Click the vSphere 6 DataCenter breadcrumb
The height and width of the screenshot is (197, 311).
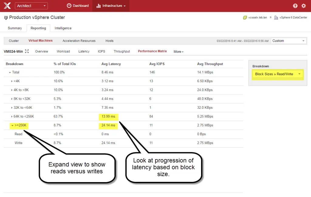click(x=293, y=18)
